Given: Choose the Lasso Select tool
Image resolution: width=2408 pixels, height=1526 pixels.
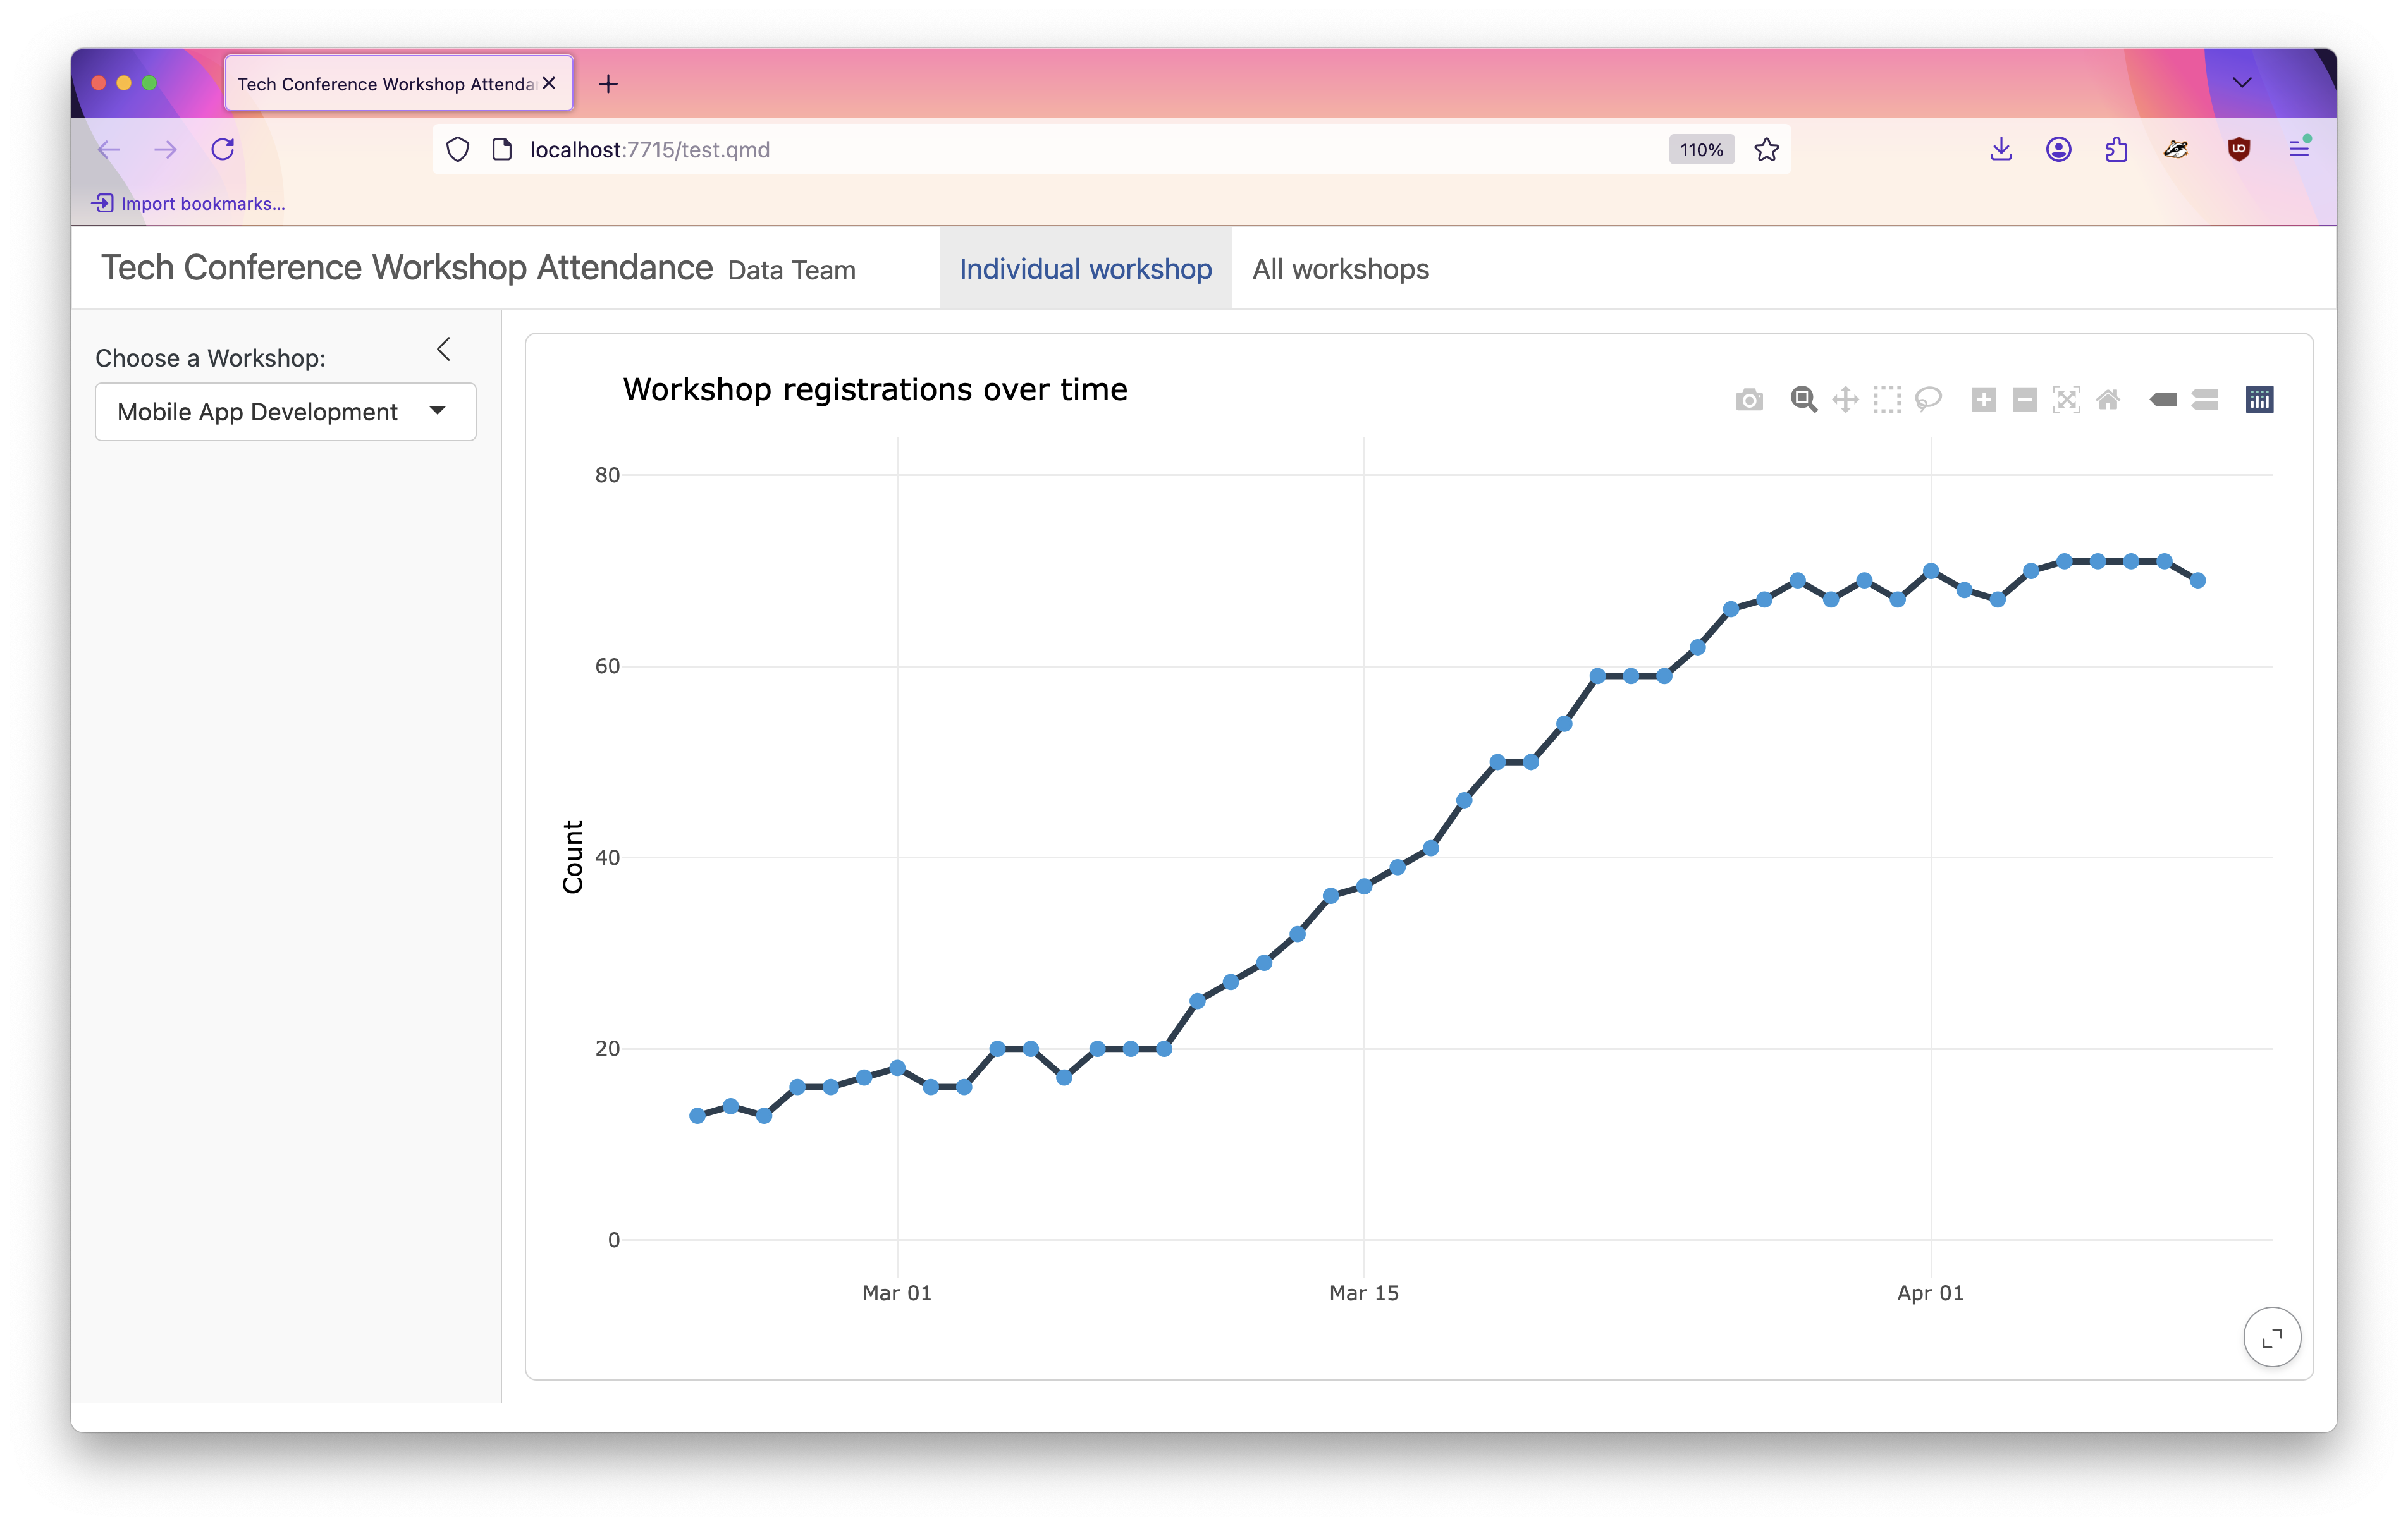Looking at the screenshot, I should pyautogui.click(x=1928, y=400).
